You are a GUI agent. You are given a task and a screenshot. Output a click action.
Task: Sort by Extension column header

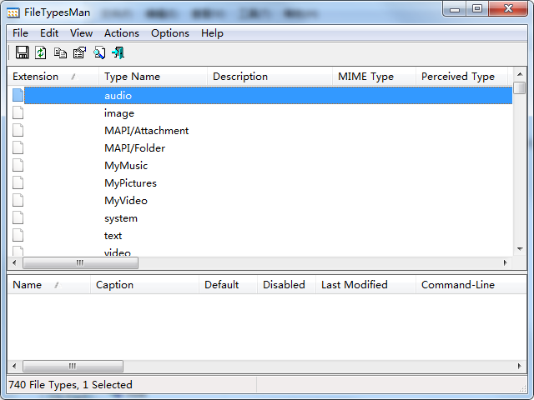pyautogui.click(x=53, y=77)
